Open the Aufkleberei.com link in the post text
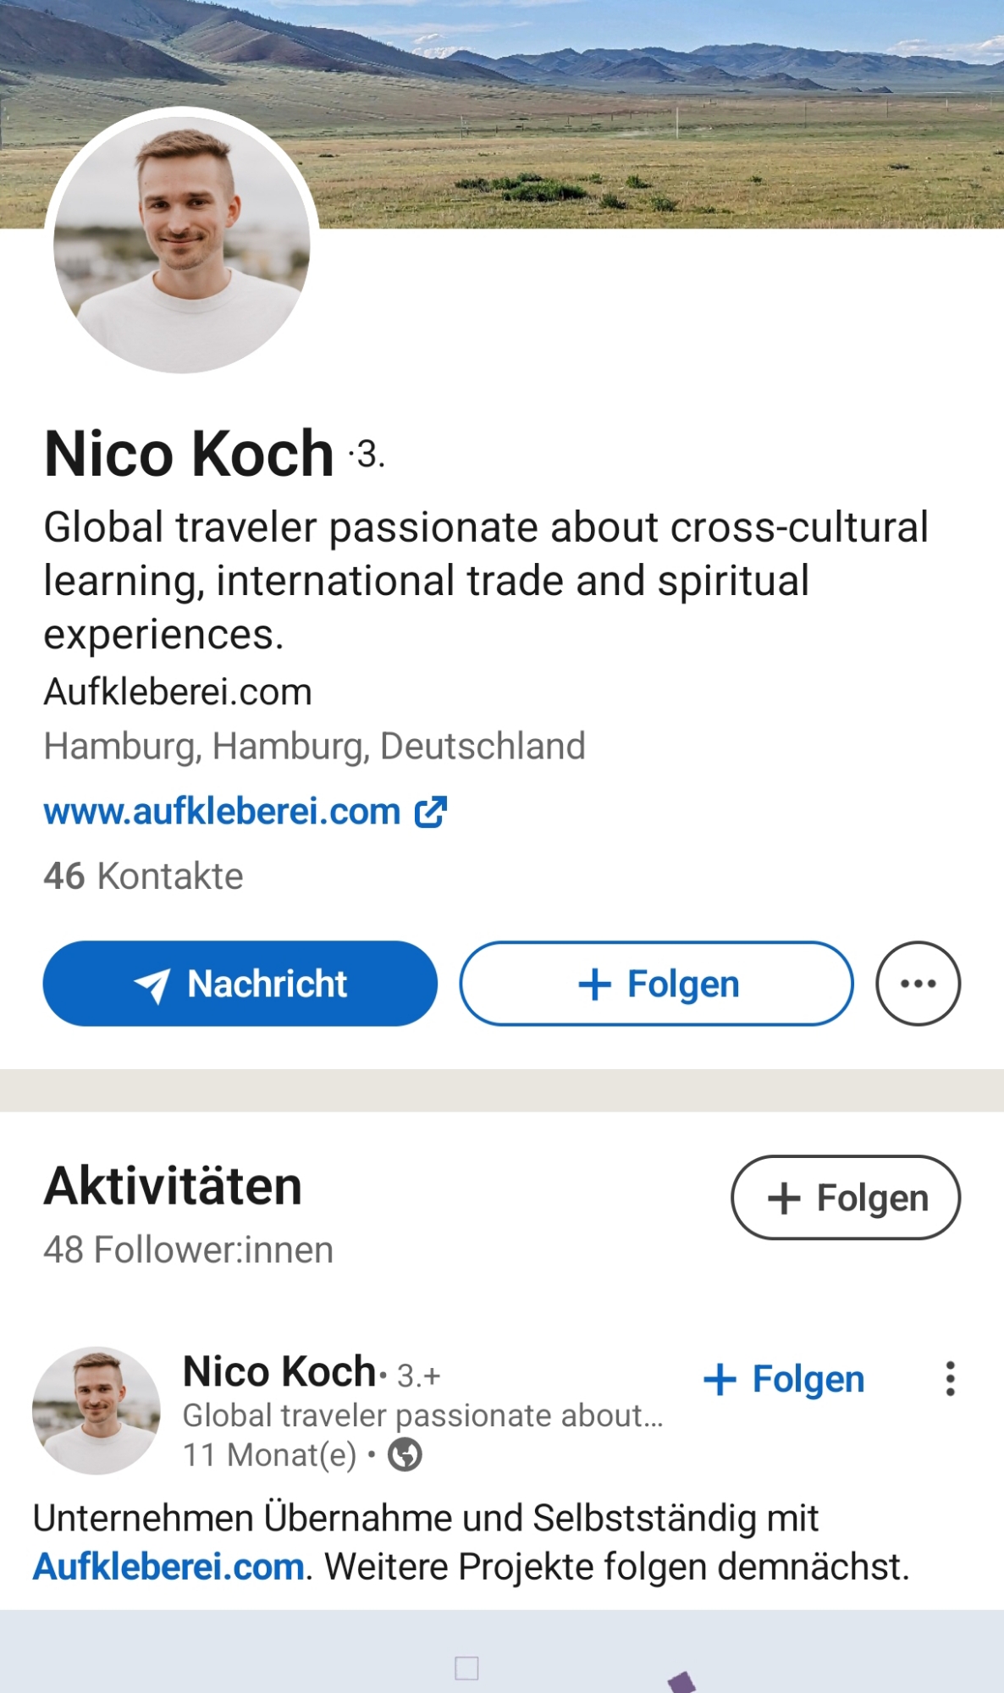 tap(168, 1567)
